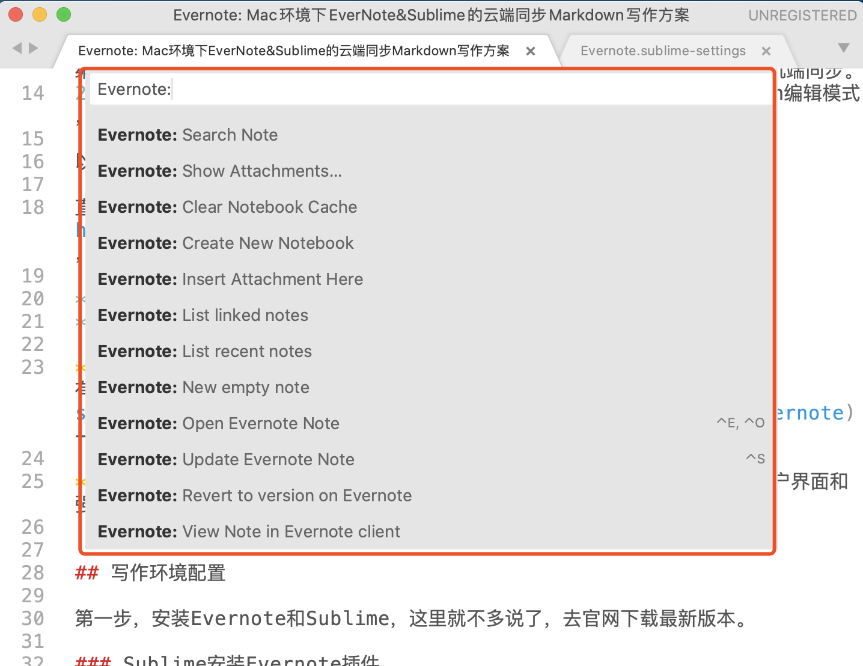This screenshot has width=863, height=666.
Task: Choose Evernote: Open Evernote Note
Action: click(428, 423)
